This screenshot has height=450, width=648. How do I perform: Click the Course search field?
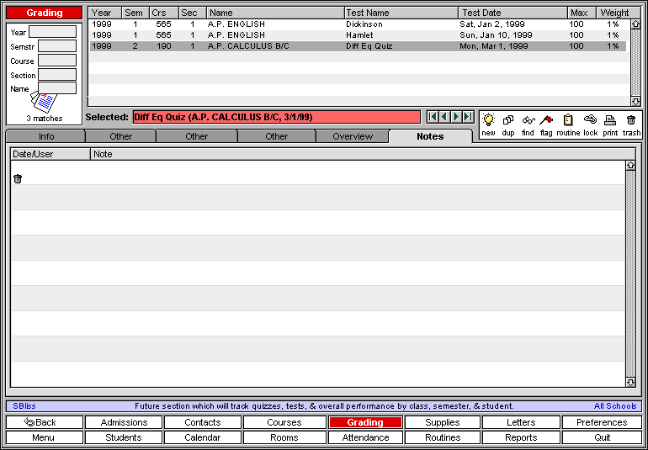57,61
